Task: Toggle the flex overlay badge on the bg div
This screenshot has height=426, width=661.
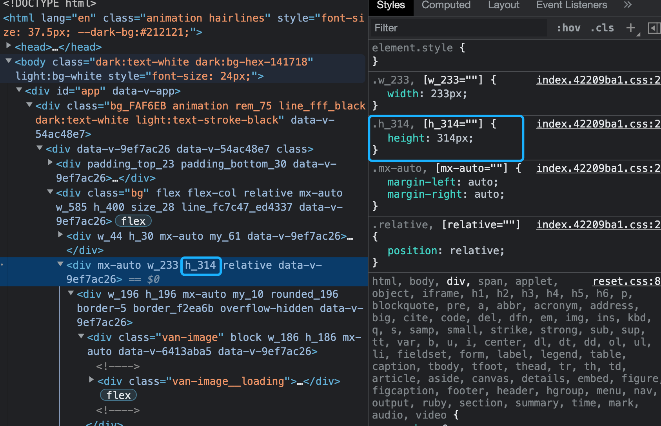Action: pos(133,221)
